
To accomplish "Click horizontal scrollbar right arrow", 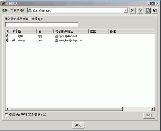I will click(x=153, y=109).
